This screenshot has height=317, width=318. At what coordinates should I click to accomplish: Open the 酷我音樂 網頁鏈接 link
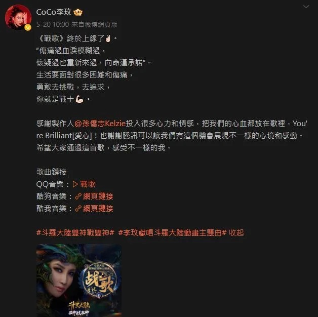tap(94, 209)
